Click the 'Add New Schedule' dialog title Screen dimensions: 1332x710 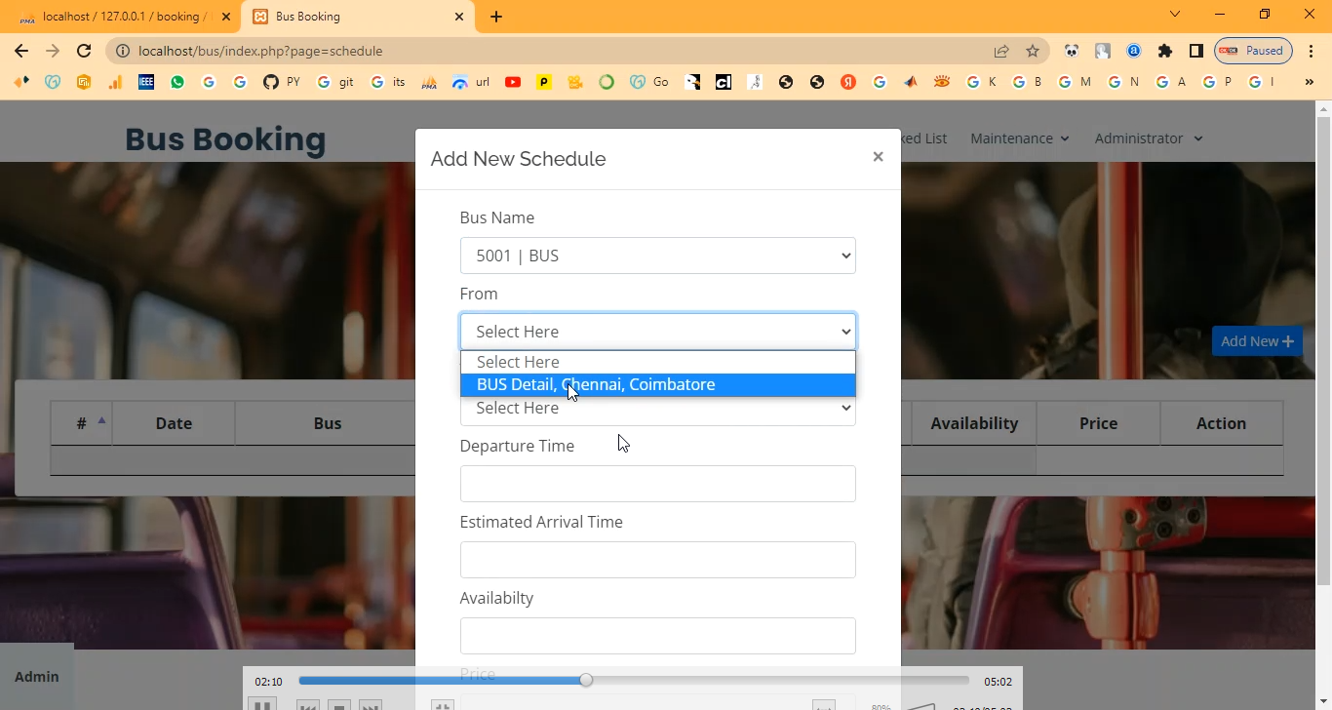point(518,159)
